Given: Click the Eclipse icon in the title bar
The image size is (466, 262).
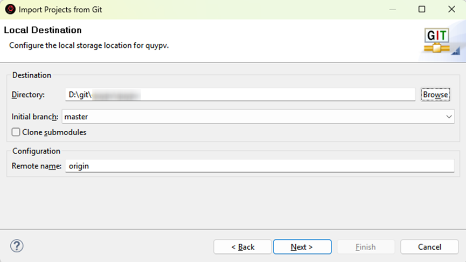Looking at the screenshot, I should point(10,9).
